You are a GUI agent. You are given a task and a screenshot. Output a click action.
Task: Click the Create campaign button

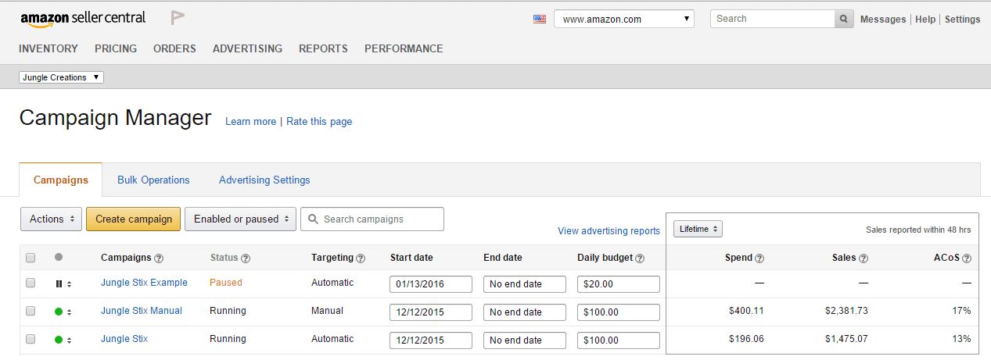pos(134,219)
